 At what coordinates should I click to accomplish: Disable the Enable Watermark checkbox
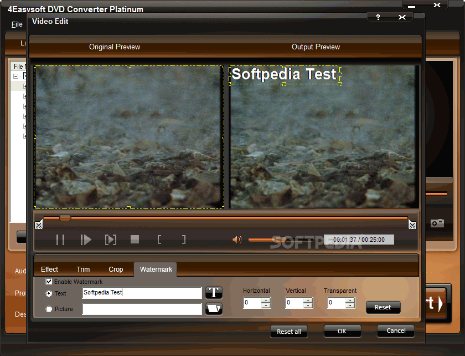49,281
